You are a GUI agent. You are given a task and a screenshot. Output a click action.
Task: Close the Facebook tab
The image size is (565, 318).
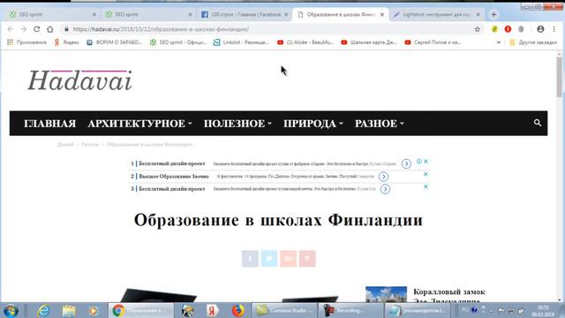click(x=286, y=14)
